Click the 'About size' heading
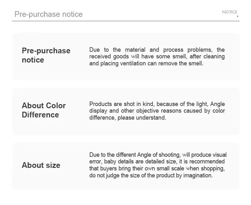Image resolution: width=251 pixels, height=205 pixels. (41, 165)
